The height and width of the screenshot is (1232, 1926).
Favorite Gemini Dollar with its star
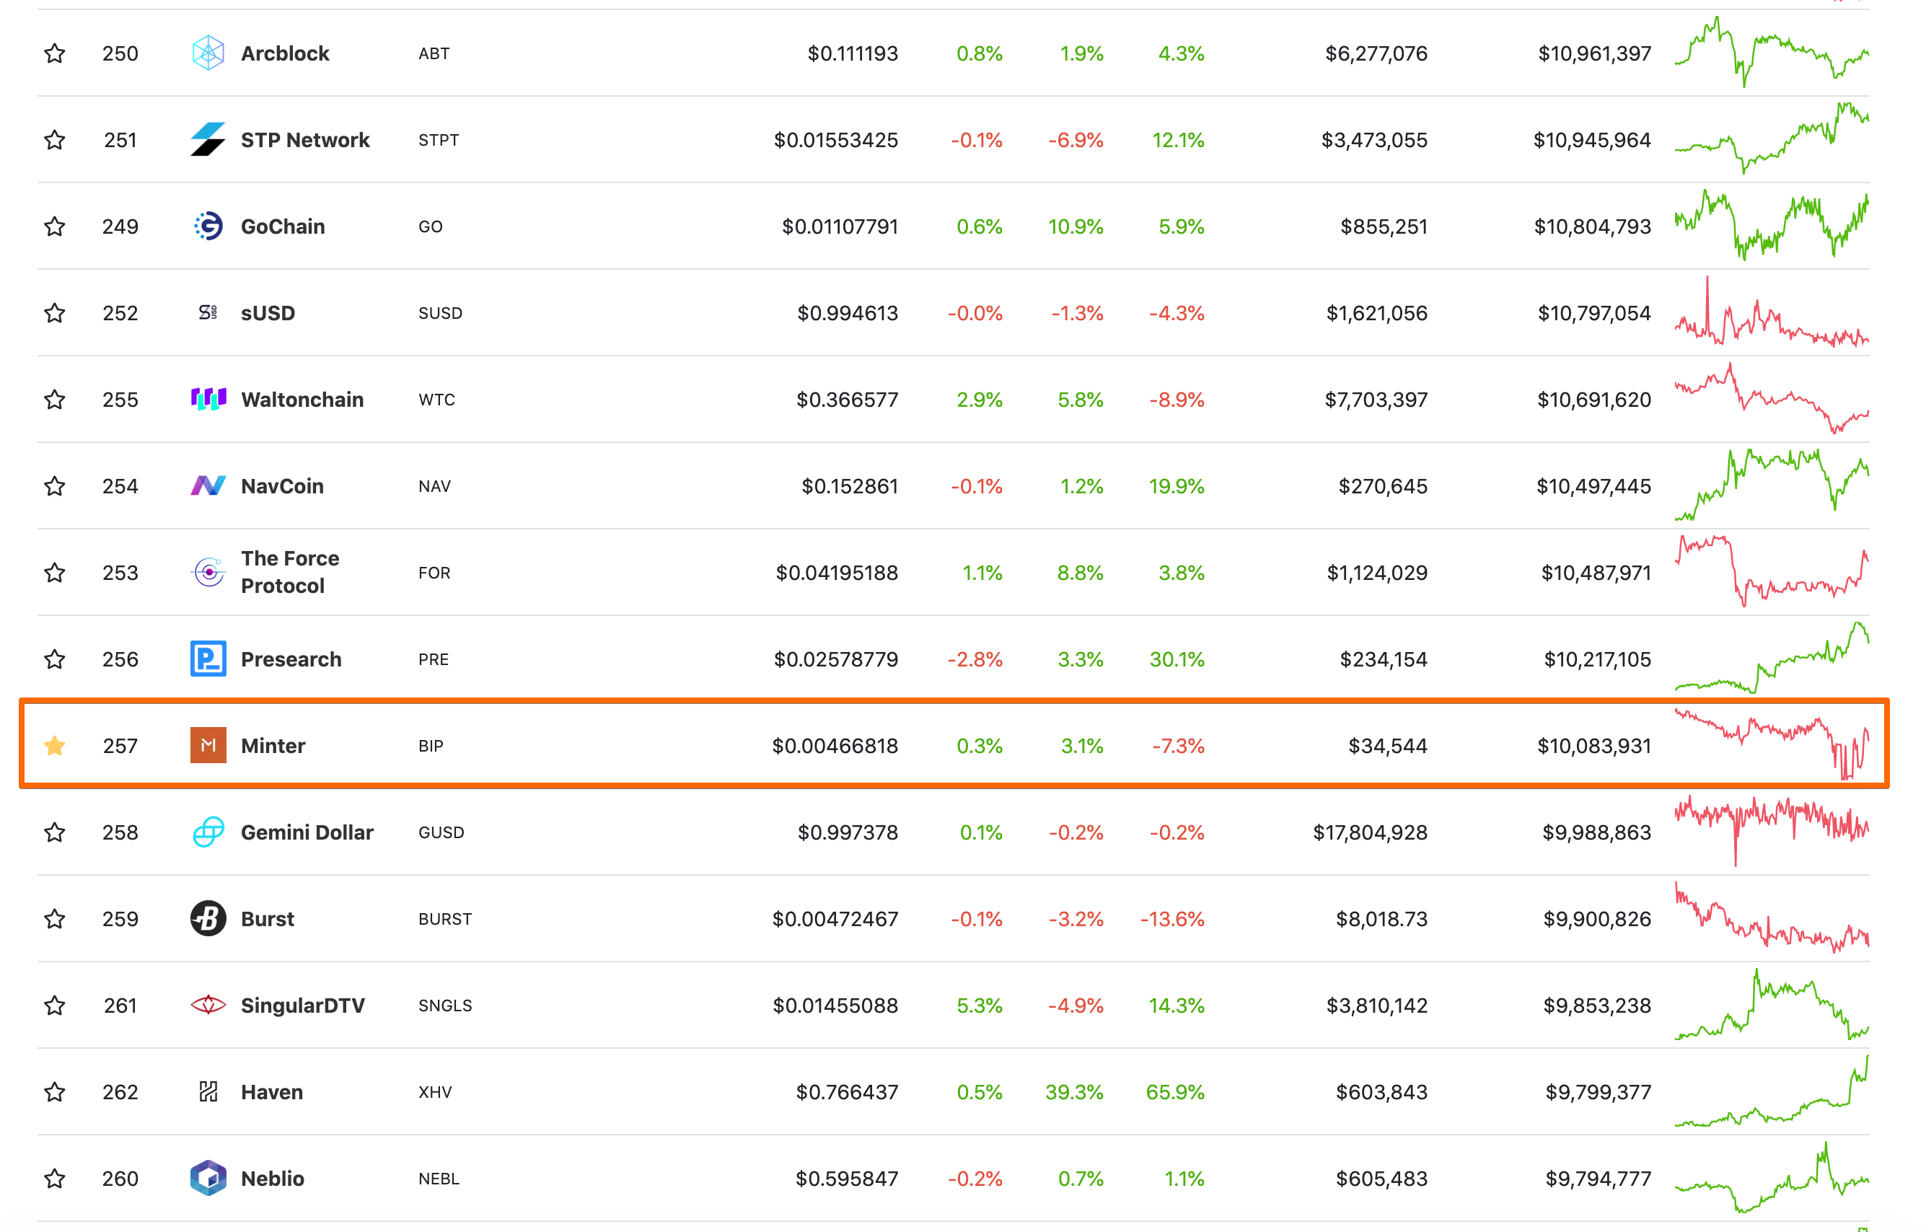(54, 832)
